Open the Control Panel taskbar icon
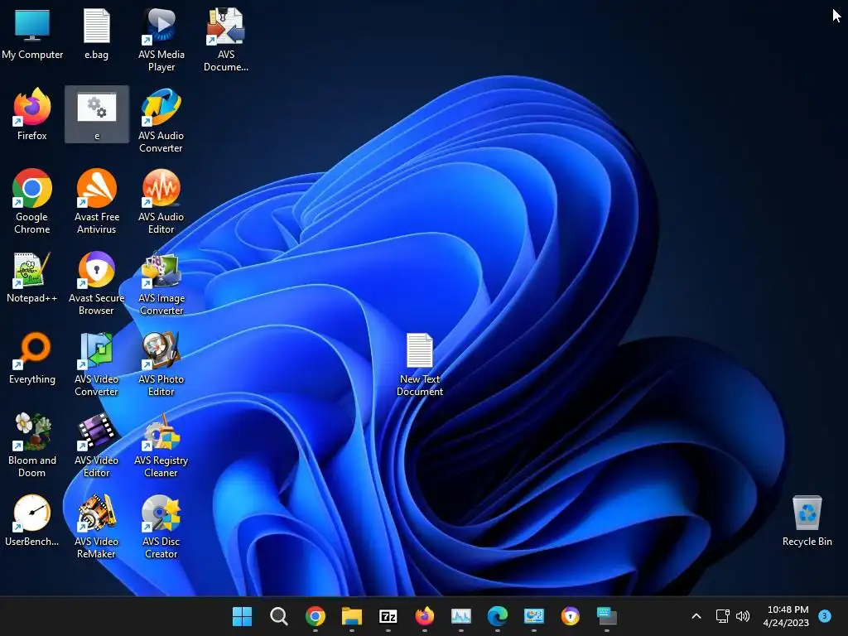This screenshot has height=636, width=848. 534,616
